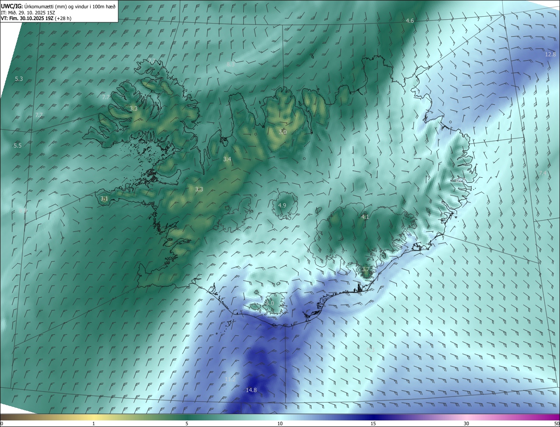Click the 4.6 value label on the map

point(410,21)
